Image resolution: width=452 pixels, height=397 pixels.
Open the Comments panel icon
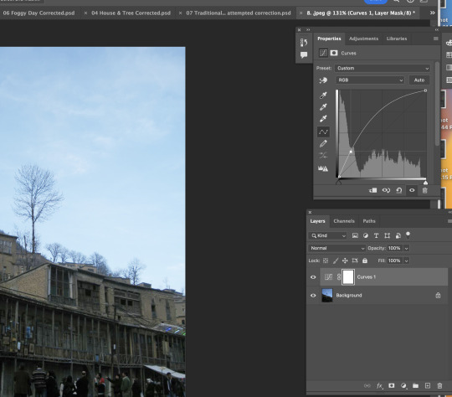(x=304, y=54)
